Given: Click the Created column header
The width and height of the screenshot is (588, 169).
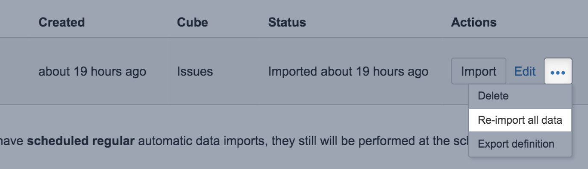Looking at the screenshot, I should [62, 22].
